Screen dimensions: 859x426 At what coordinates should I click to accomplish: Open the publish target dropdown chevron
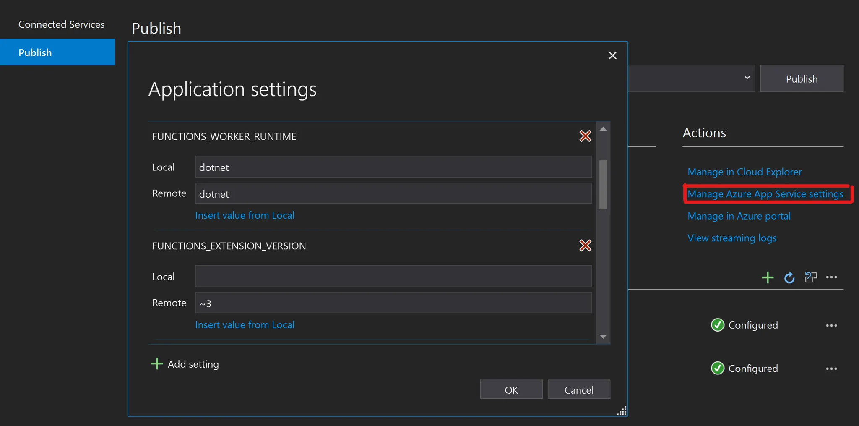coord(747,78)
